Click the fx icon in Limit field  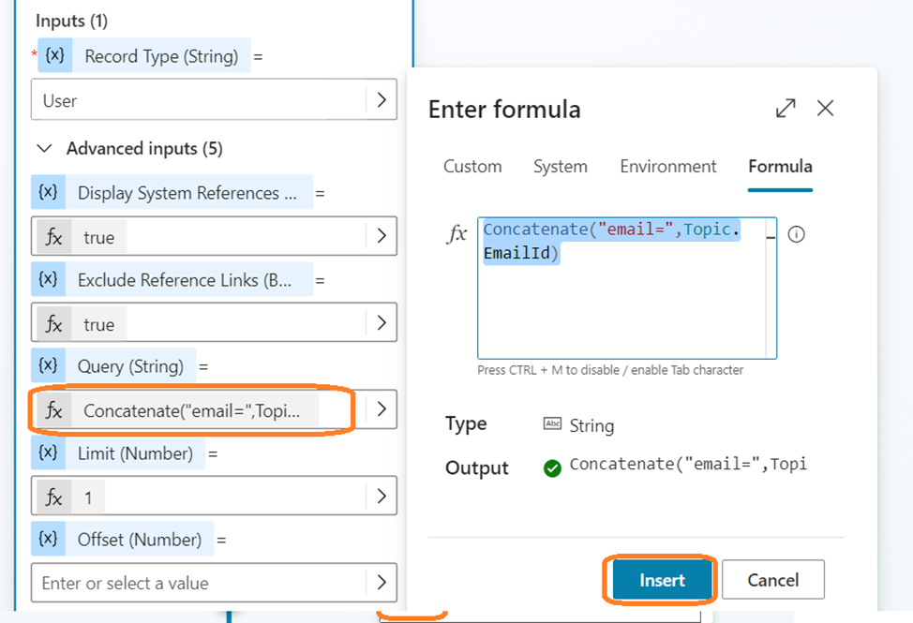[x=54, y=497]
